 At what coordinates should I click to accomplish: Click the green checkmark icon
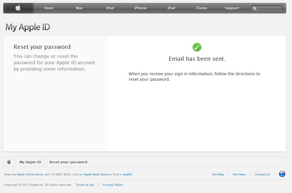[x=197, y=47]
